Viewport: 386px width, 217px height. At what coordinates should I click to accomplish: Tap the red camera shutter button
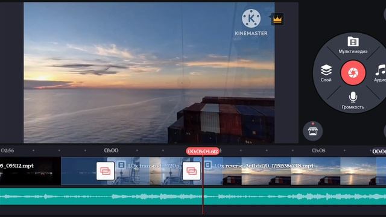coord(353,73)
